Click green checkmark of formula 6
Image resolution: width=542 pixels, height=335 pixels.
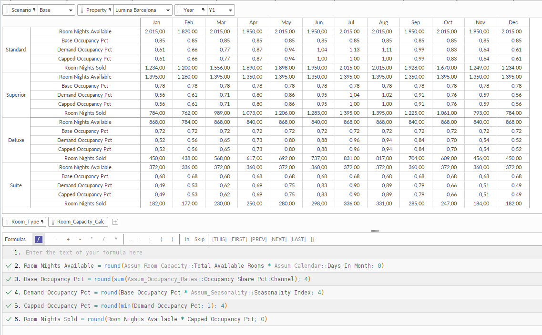(x=9, y=319)
